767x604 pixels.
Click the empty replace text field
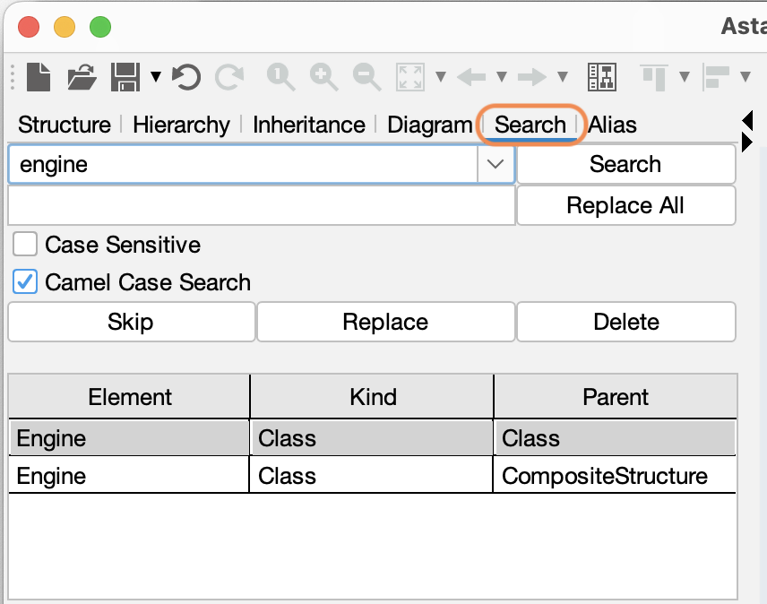pyautogui.click(x=262, y=205)
